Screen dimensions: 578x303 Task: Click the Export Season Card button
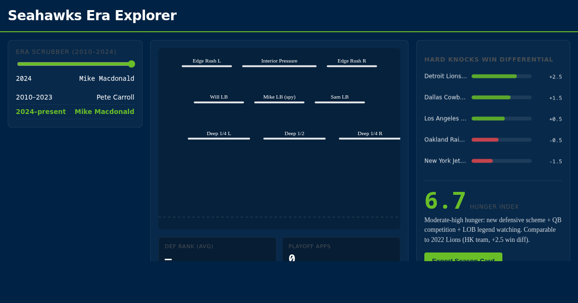point(463,258)
